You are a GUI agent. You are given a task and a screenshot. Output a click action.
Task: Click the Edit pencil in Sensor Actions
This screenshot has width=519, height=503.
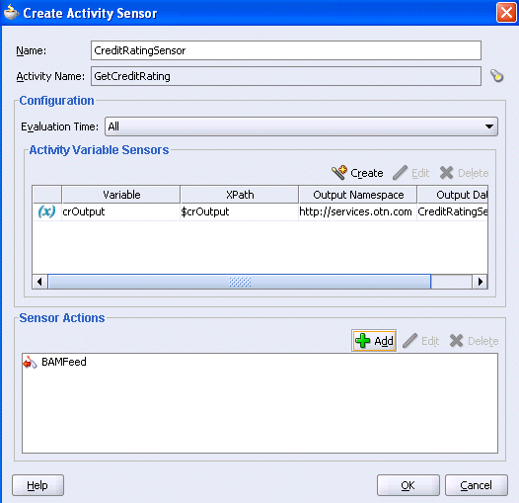pos(420,341)
